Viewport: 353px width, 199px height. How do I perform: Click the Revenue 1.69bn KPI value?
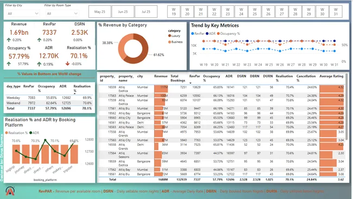19,33
